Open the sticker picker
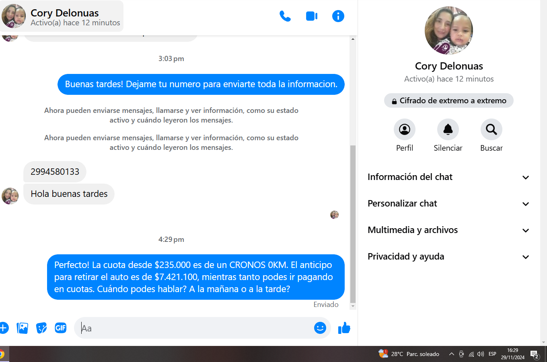This screenshot has height=362, width=547. [x=41, y=328]
